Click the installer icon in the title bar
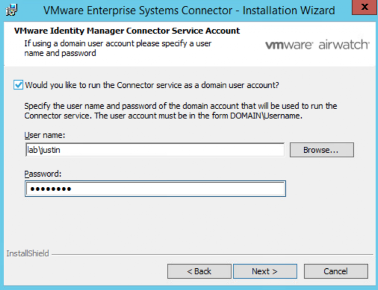This screenshot has height=290, width=378. 12,11
